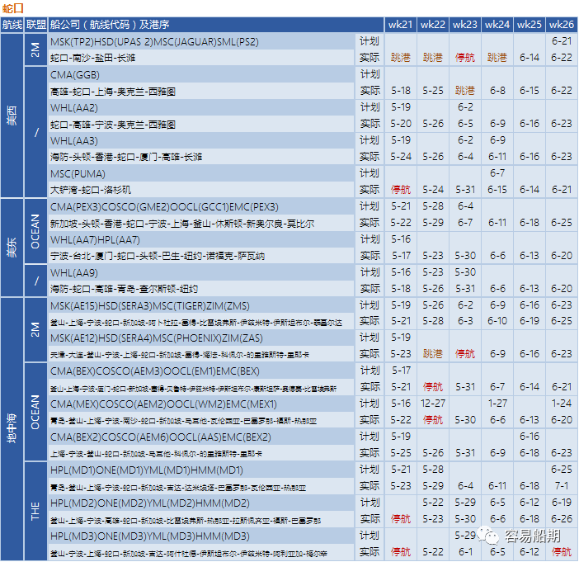Select the WHL(AA3) service row
579x562 pixels.
pyautogui.click(x=201, y=141)
